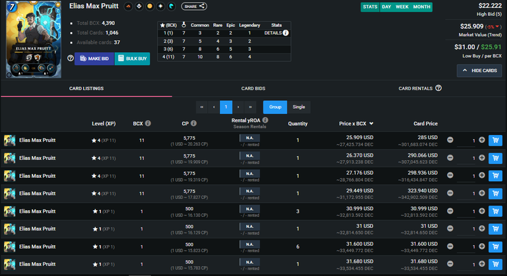This screenshot has height=276, width=507.
Task: Increase quantity for the 30.999 USD listing
Action: click(x=482, y=211)
